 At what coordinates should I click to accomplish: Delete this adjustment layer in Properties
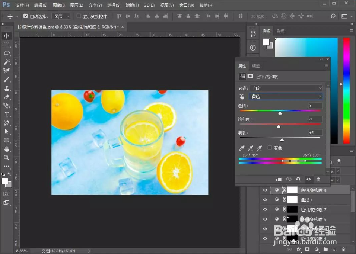pos(318,179)
